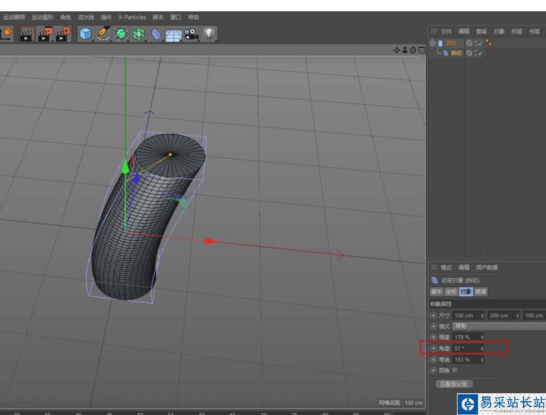Image resolution: width=546 pixels, height=415 pixels.
Task: Collapse the cylinder object tree hierarchy
Action: tap(433, 44)
